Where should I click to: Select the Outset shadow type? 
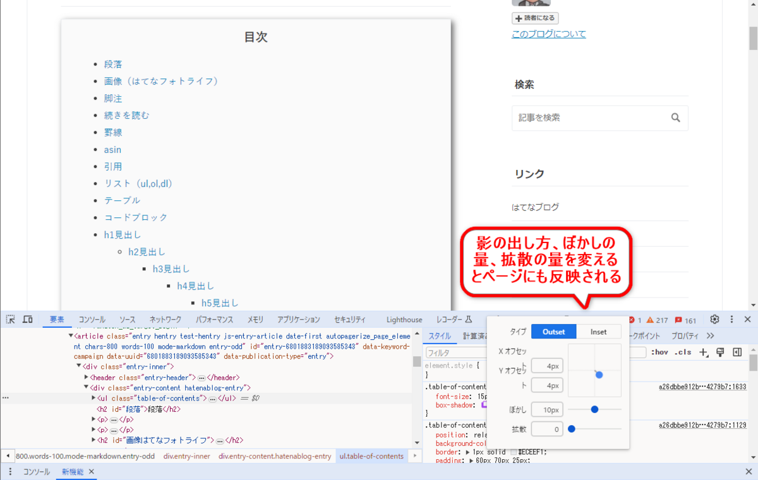click(553, 332)
